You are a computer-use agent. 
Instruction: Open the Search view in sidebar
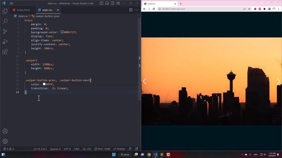5,22
